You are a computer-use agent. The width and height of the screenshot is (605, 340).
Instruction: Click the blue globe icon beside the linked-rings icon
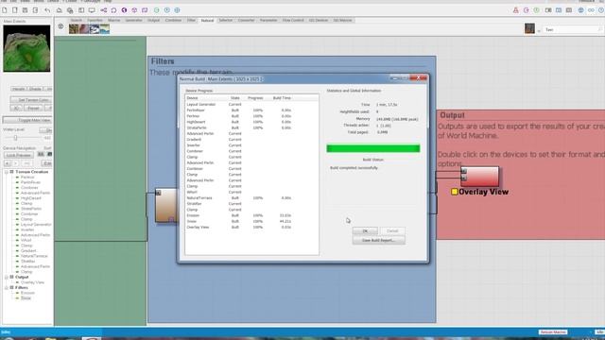(x=580, y=10)
